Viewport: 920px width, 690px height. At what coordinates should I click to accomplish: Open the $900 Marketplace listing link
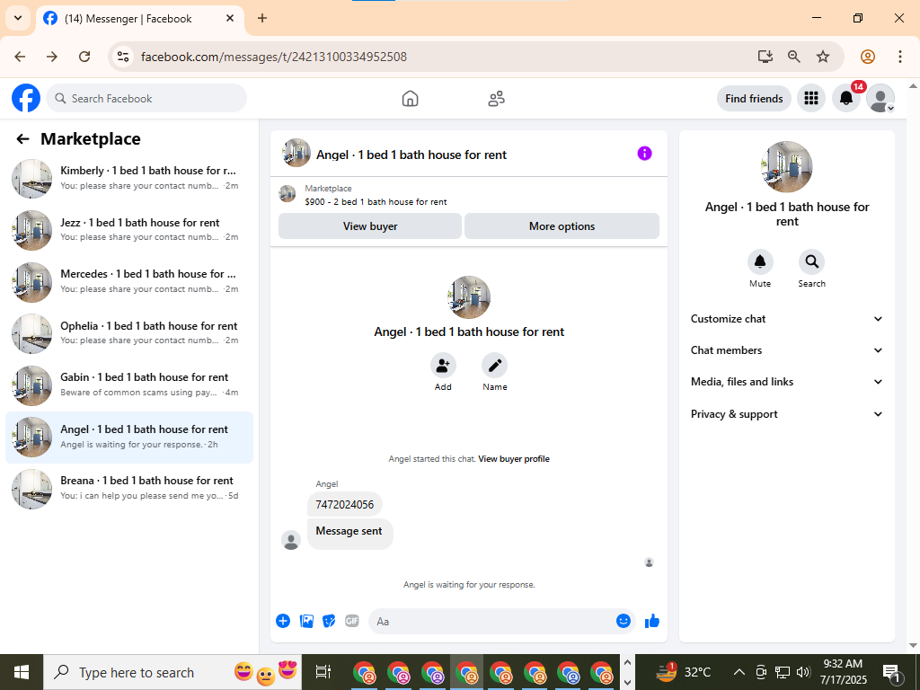(376, 202)
